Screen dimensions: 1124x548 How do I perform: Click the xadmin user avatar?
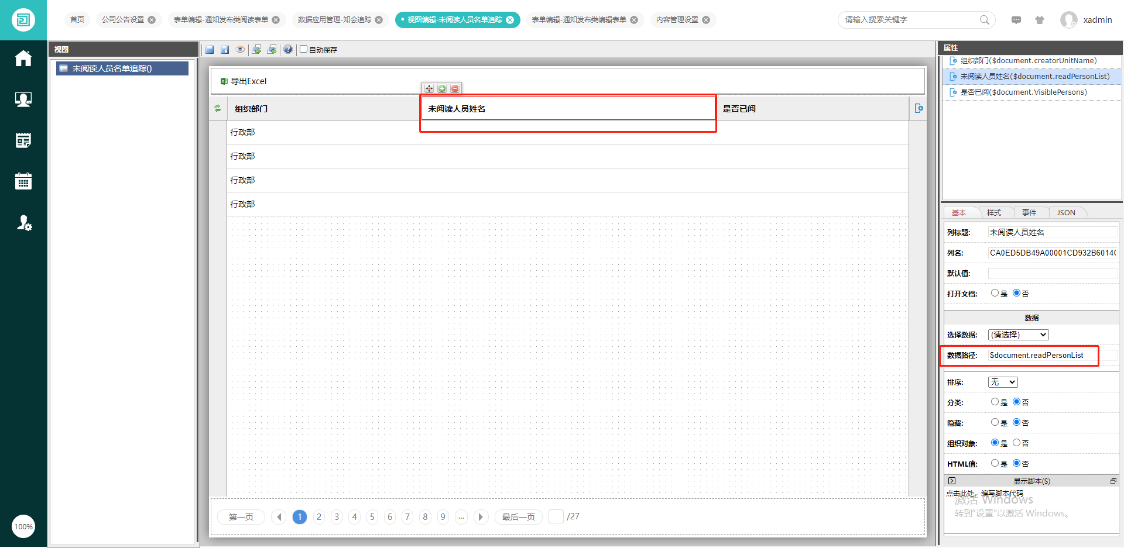[x=1069, y=20]
